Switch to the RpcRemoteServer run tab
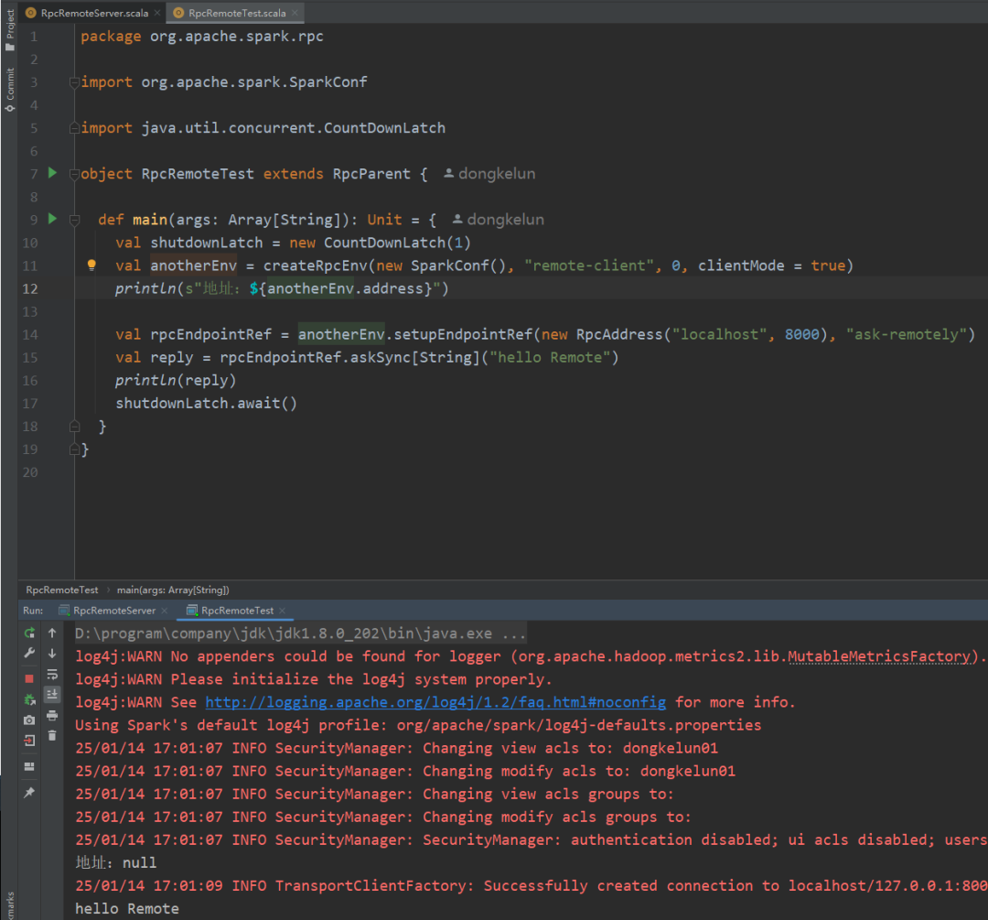 pos(114,611)
